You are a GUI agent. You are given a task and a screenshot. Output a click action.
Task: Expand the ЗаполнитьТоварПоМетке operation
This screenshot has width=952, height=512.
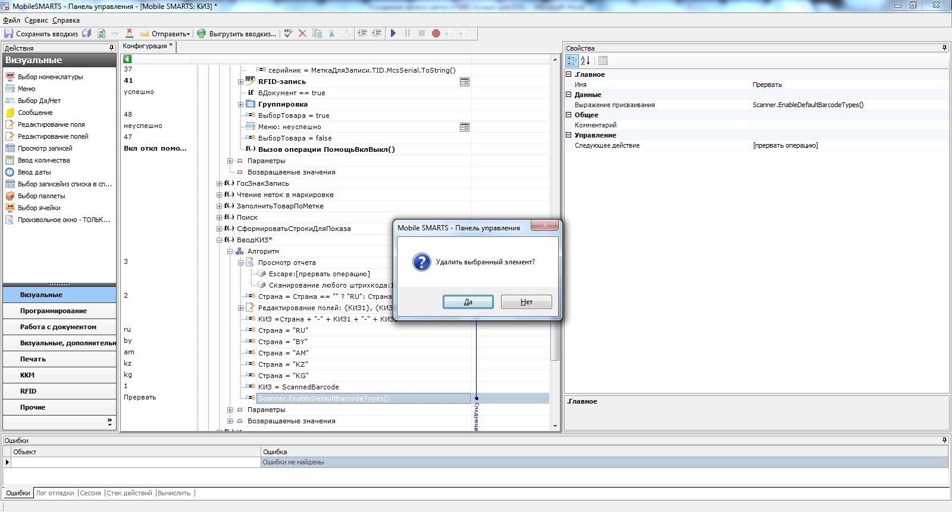(x=220, y=206)
